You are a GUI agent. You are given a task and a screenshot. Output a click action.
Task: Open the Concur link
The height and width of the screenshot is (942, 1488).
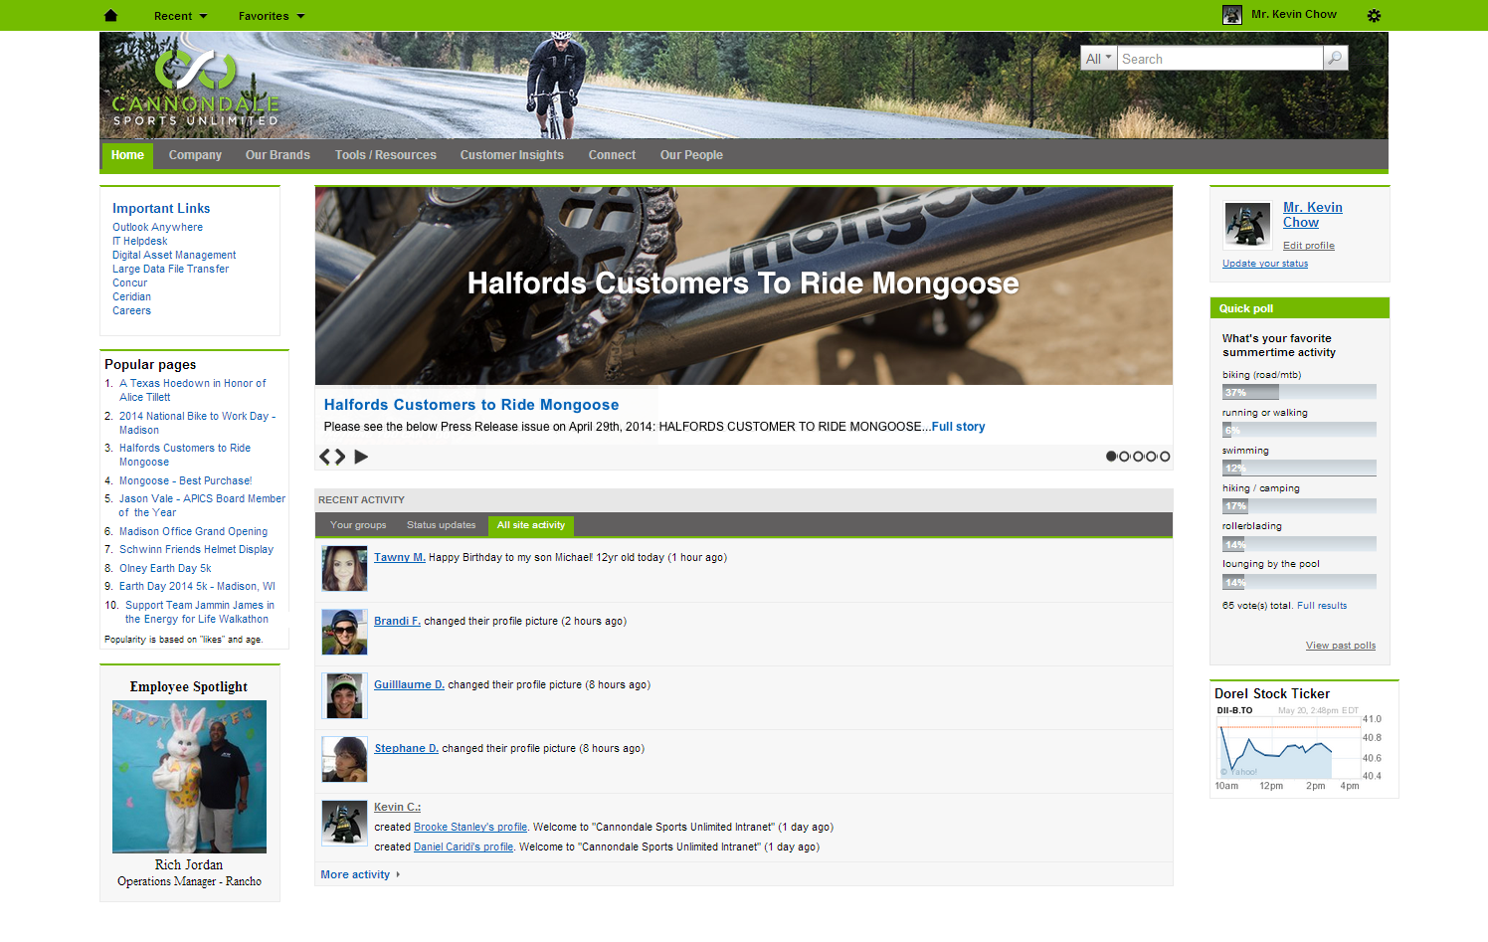tap(129, 283)
